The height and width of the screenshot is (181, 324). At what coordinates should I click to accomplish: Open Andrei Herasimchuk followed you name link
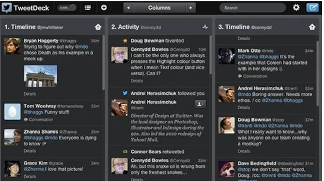(x=153, y=93)
